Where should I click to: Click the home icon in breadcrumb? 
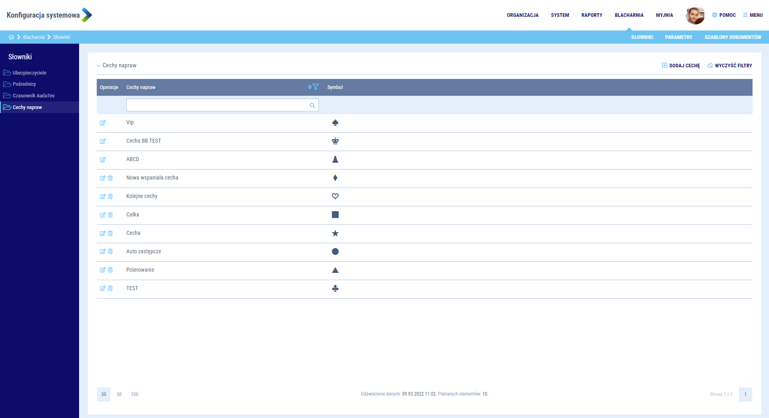point(11,37)
